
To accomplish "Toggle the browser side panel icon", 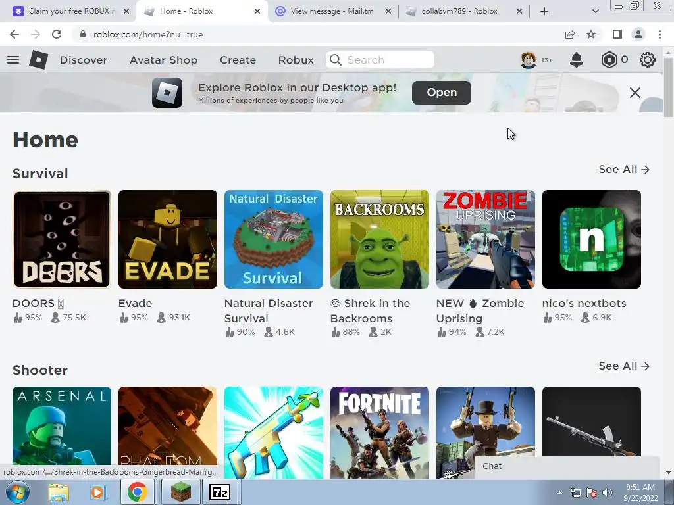I will click(x=617, y=34).
